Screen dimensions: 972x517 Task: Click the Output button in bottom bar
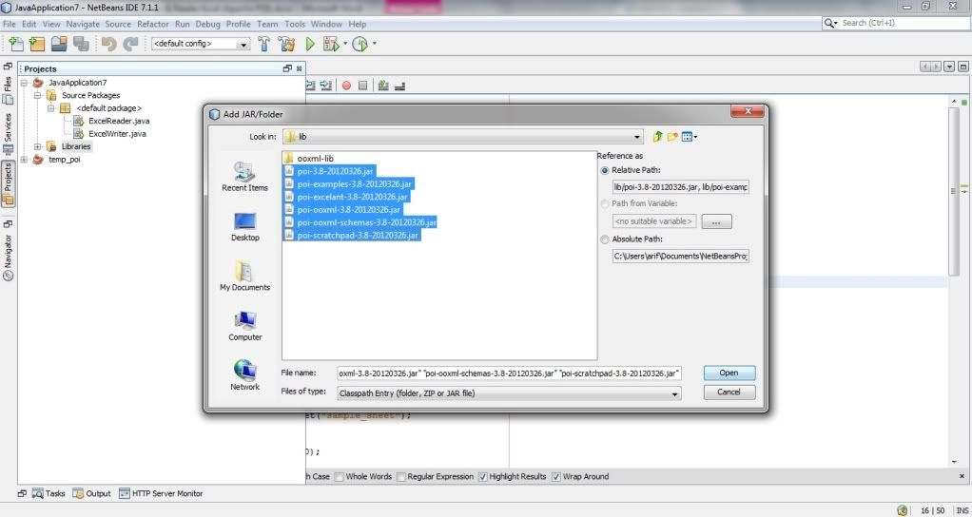pyautogui.click(x=91, y=493)
